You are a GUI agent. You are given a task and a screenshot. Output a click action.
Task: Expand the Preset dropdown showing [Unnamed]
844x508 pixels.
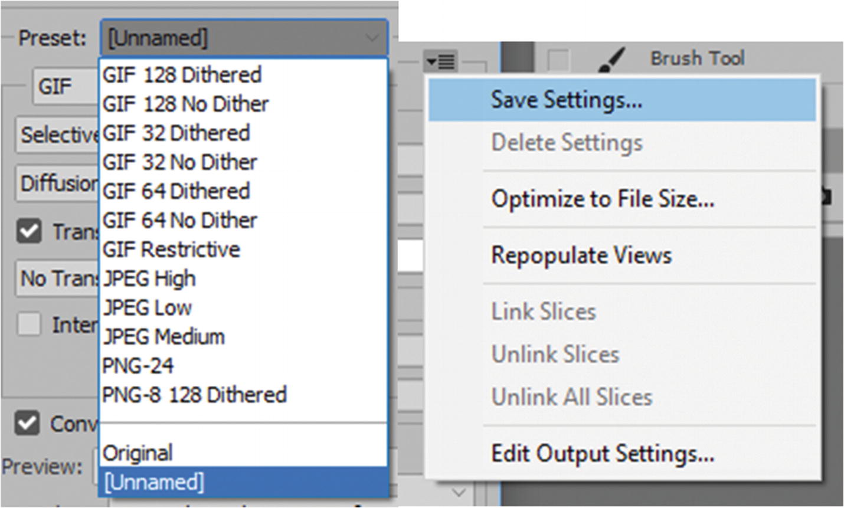[244, 38]
